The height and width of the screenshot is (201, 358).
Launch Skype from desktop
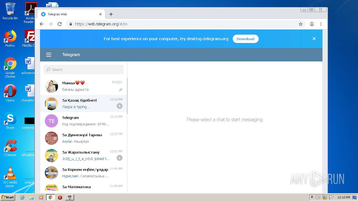pyautogui.click(x=10, y=121)
